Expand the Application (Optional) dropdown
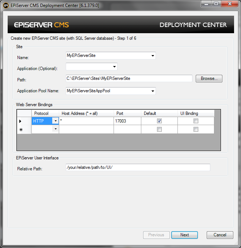Viewport: 241px width, 248px height. pos(114,67)
